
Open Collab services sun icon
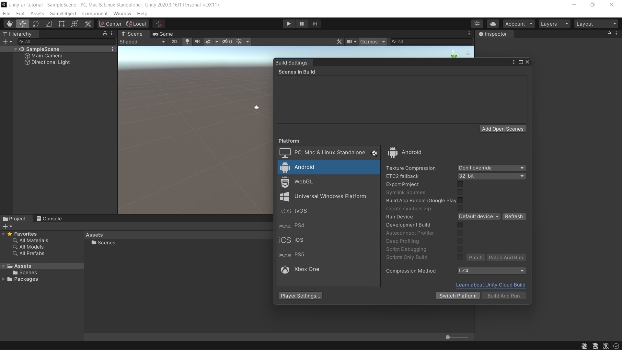click(477, 24)
